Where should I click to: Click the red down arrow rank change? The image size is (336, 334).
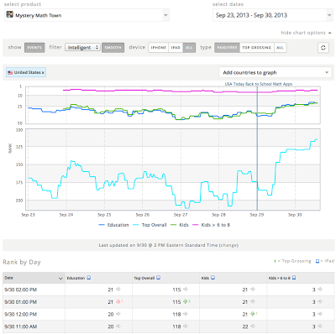[x=118, y=302]
